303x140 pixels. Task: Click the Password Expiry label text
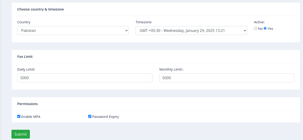click(106, 117)
